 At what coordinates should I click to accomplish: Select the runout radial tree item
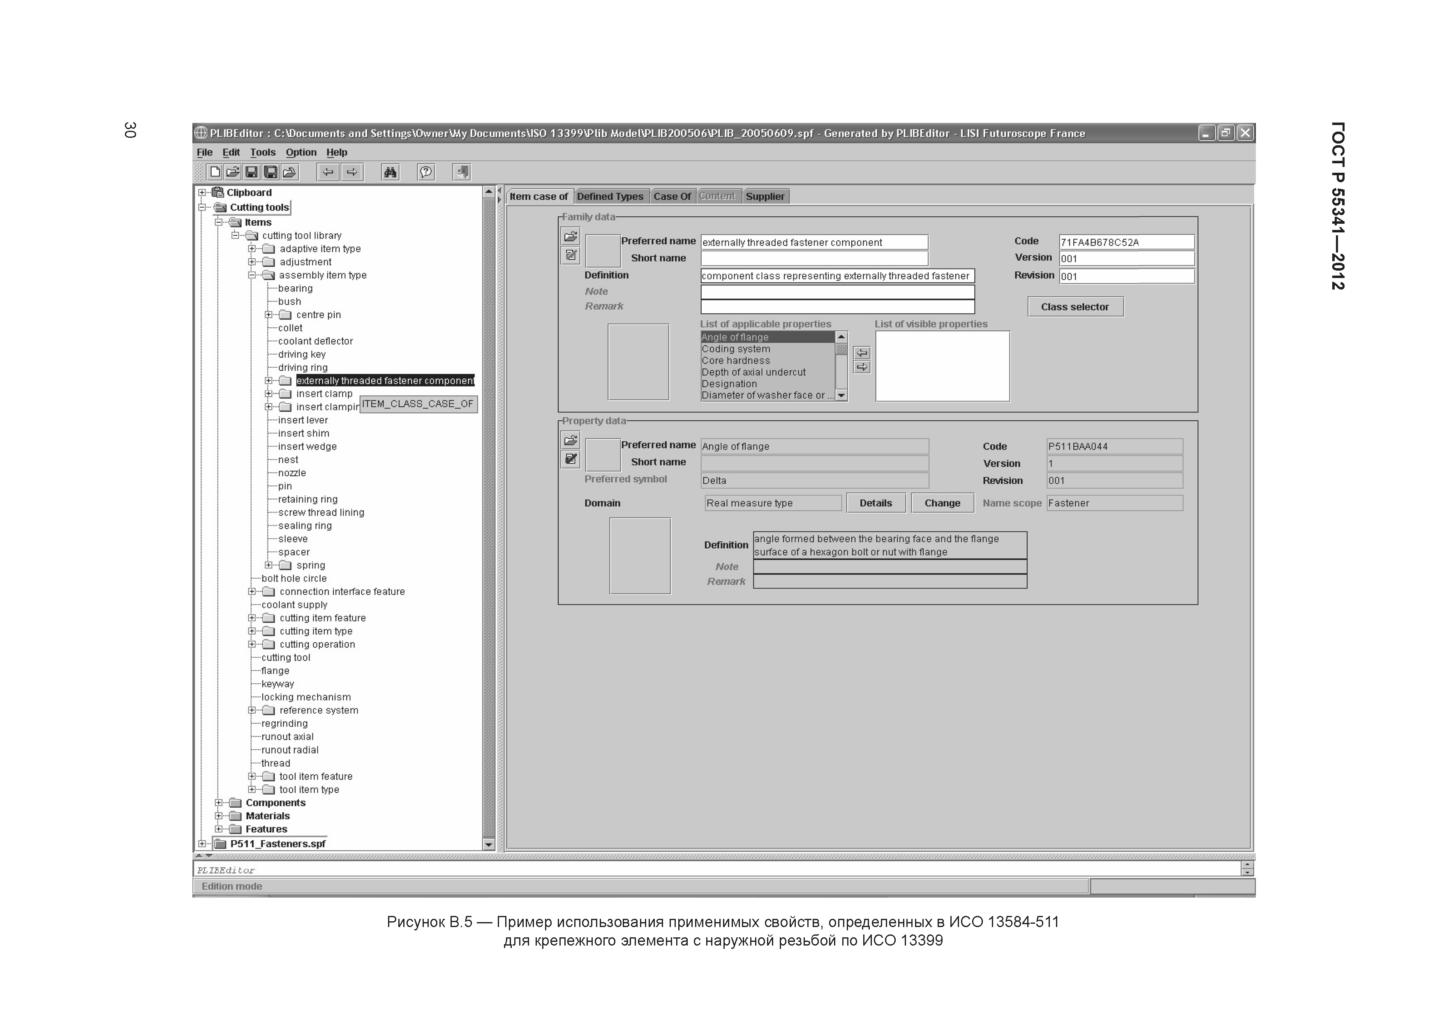point(289,750)
